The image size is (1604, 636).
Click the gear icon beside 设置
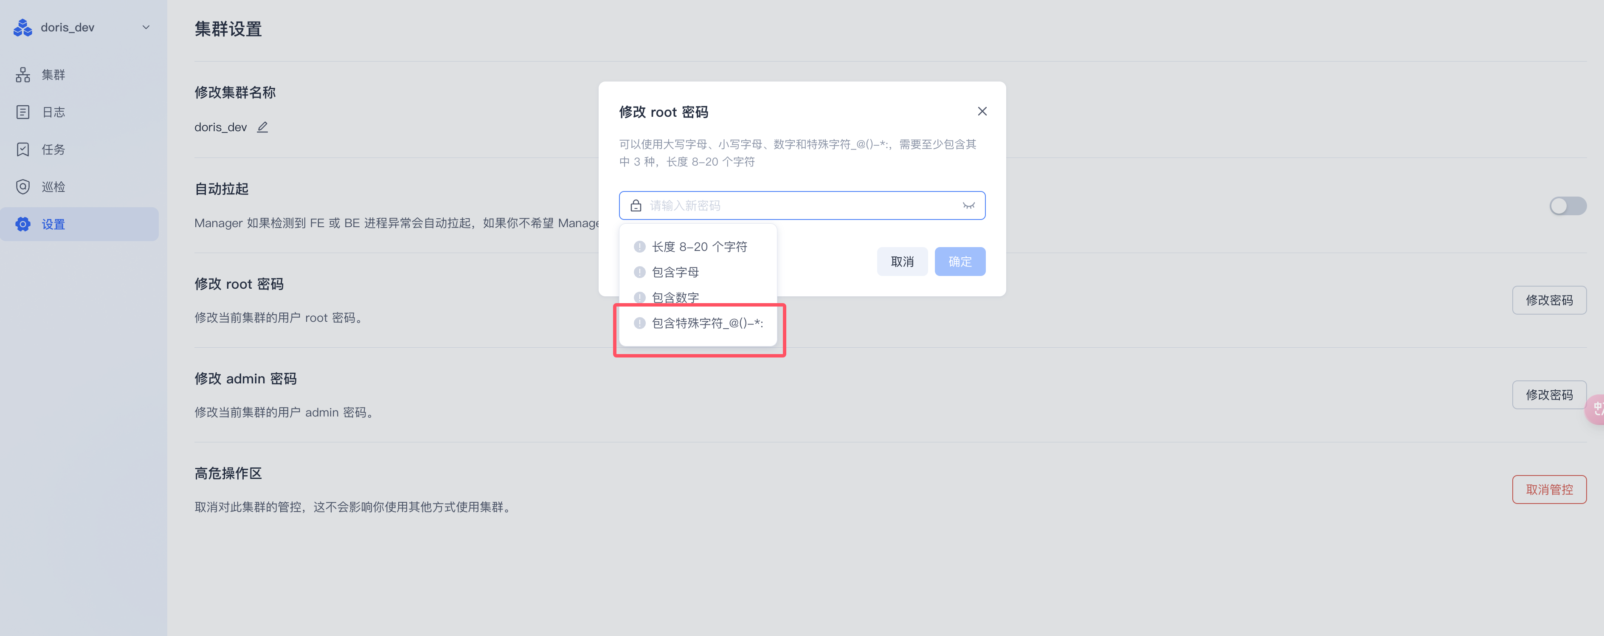pos(23,224)
